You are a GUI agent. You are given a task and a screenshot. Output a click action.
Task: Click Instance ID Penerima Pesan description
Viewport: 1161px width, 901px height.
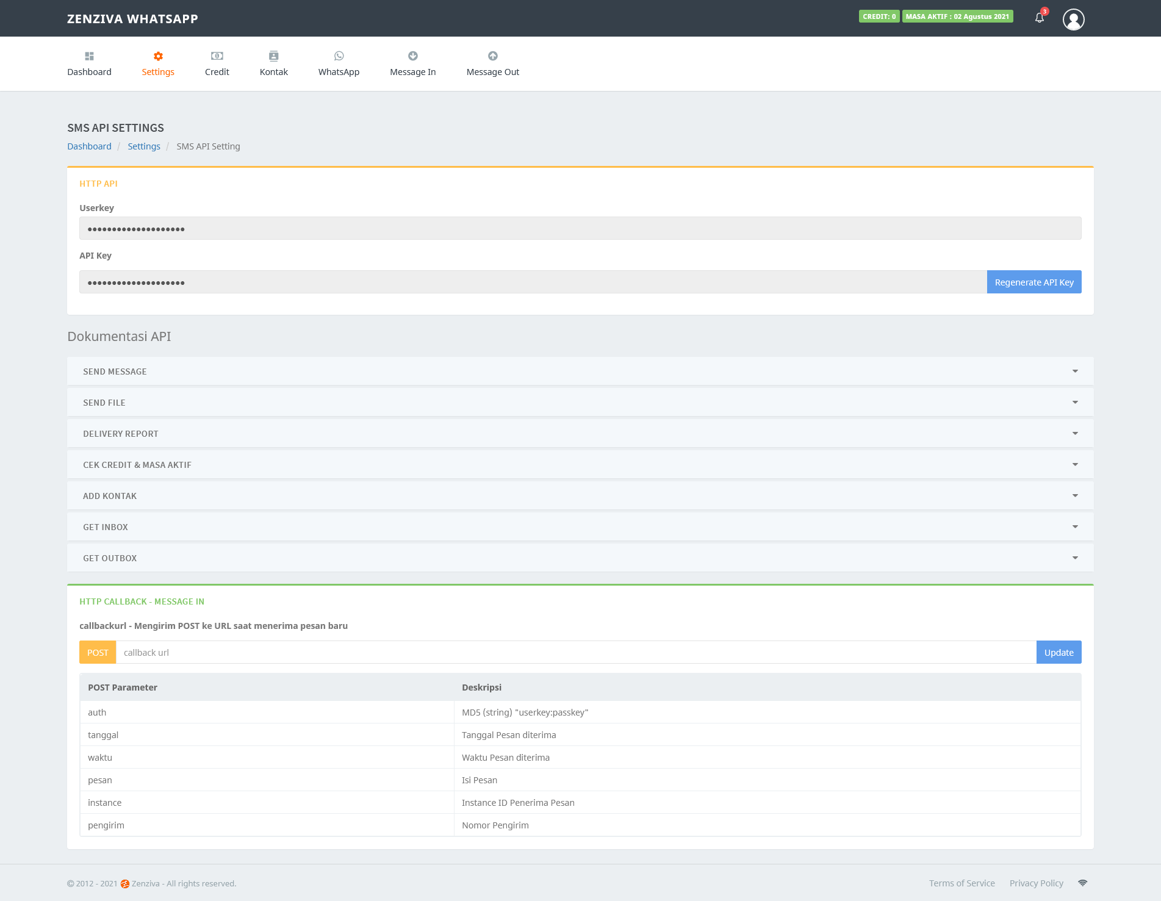pos(518,803)
